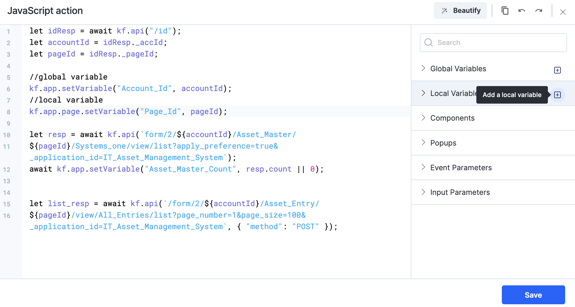Viewport: 575px width, 307px height.
Task: Click "_pageId" property on line 3
Action: pyautogui.click(x=138, y=54)
